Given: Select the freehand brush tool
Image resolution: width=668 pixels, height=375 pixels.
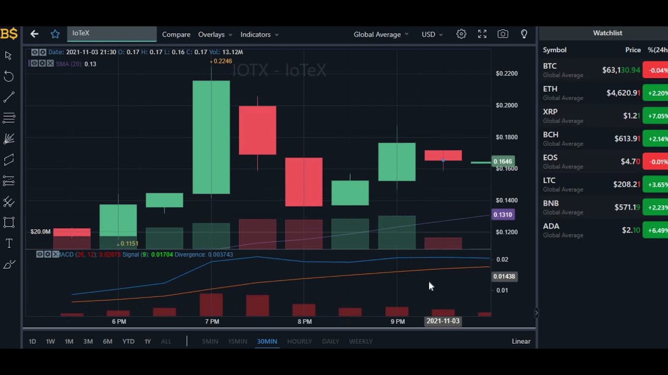Looking at the screenshot, I should [8, 265].
